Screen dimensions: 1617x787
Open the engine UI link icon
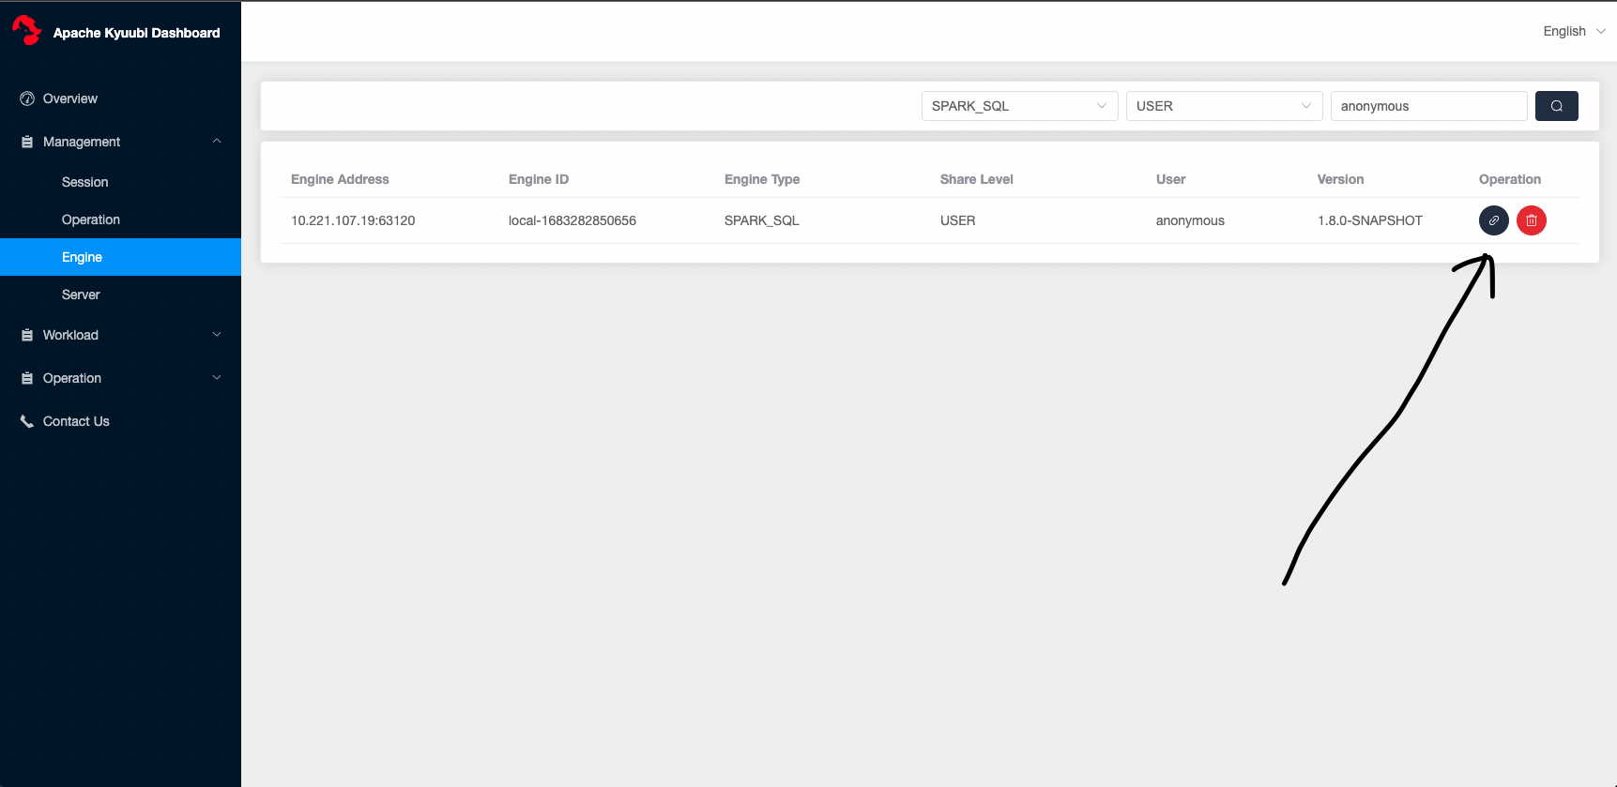1494,220
